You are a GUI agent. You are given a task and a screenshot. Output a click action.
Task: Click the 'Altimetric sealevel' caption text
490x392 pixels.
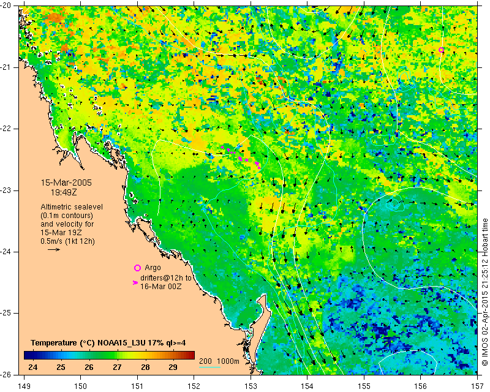(x=72, y=207)
